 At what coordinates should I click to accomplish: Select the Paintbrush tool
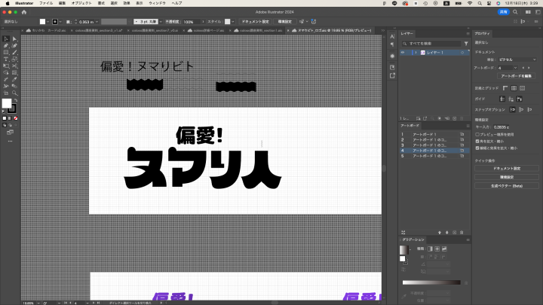14,53
